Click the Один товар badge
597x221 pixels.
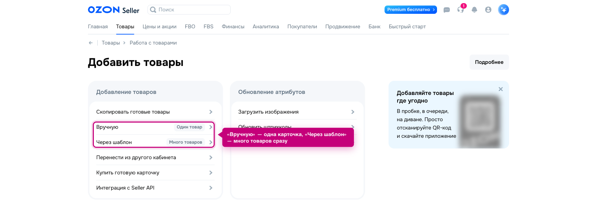click(189, 127)
